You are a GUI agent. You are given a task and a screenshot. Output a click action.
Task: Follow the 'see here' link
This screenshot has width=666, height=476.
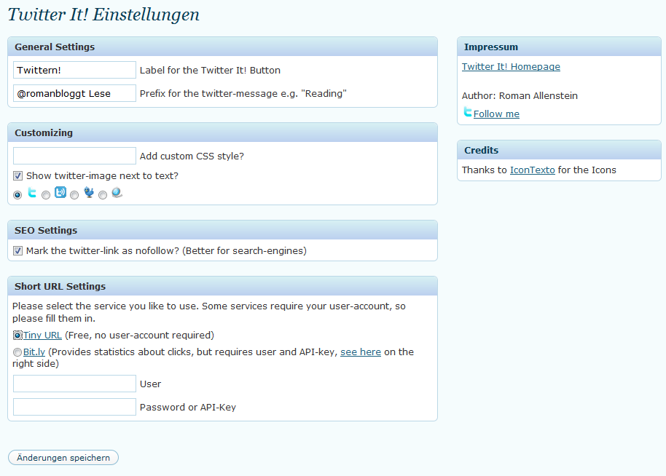[x=361, y=352]
